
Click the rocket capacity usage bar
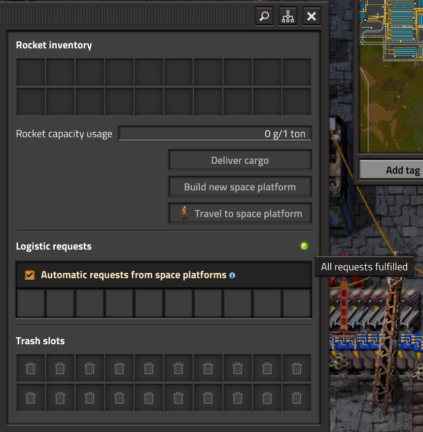click(215, 134)
